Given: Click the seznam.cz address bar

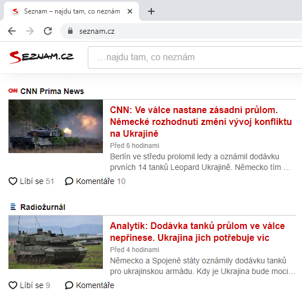Looking at the screenshot, I should 181,31.
